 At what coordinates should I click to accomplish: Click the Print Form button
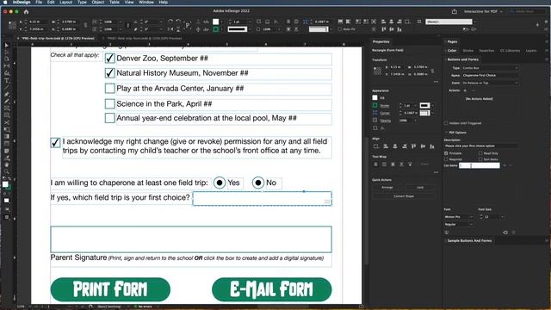(110, 289)
